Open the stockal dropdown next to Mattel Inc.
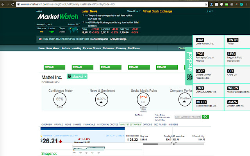250x156 pixels. [77, 76]
